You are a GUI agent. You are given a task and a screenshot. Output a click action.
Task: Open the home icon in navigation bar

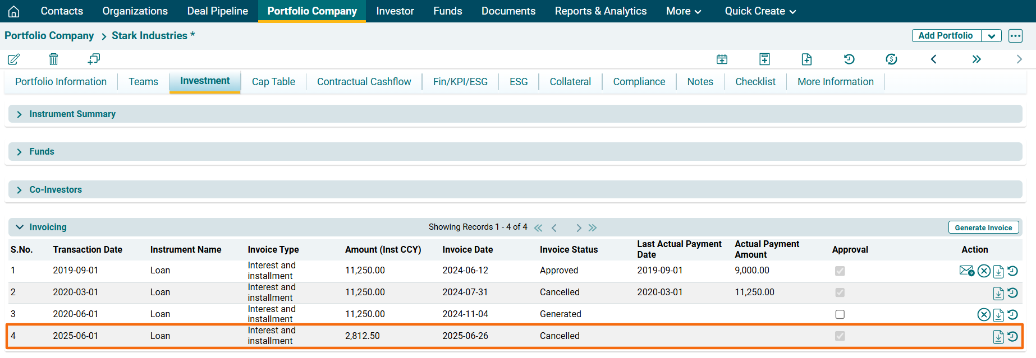tap(13, 11)
